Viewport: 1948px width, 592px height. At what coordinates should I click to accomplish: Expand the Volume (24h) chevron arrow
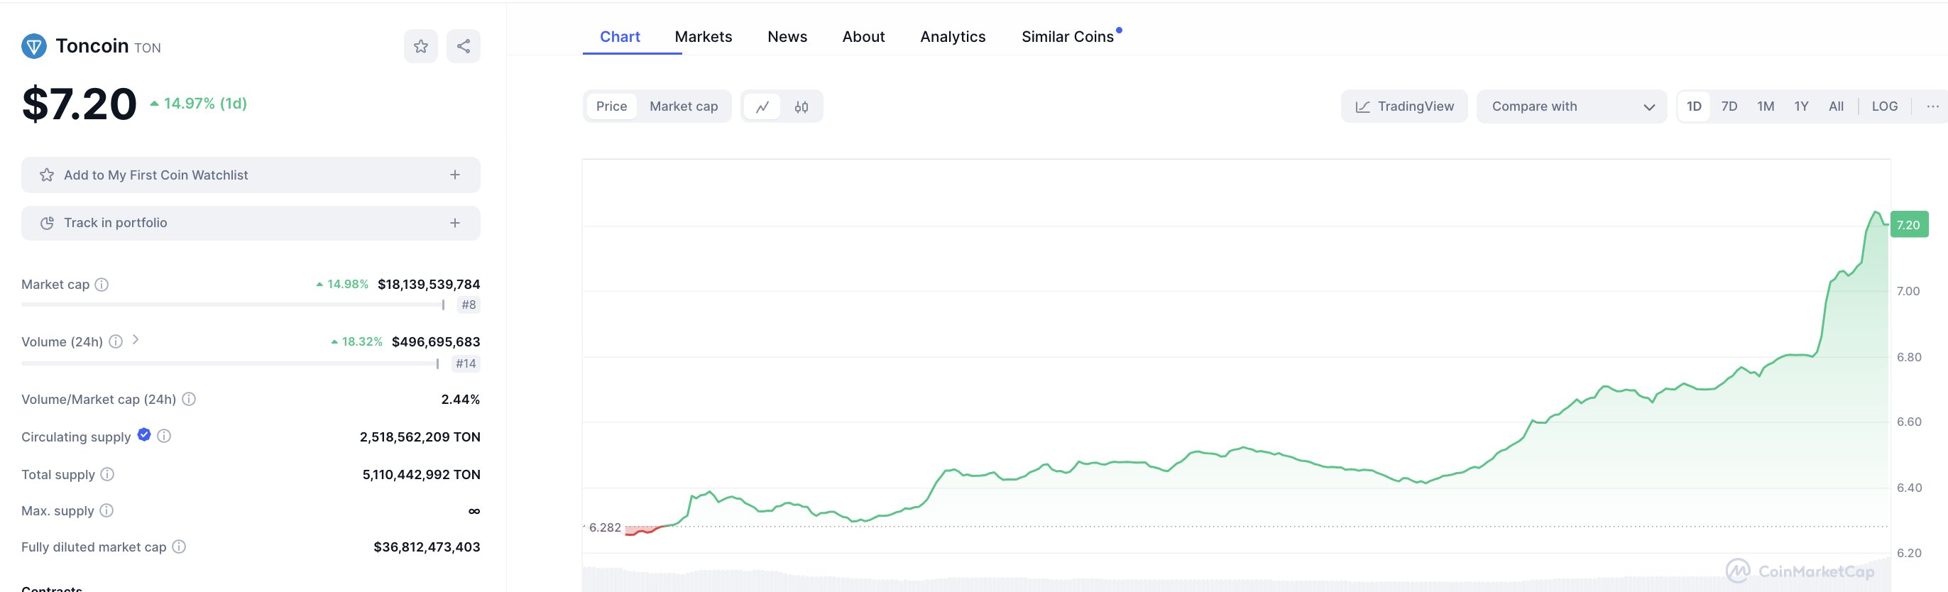click(x=136, y=340)
